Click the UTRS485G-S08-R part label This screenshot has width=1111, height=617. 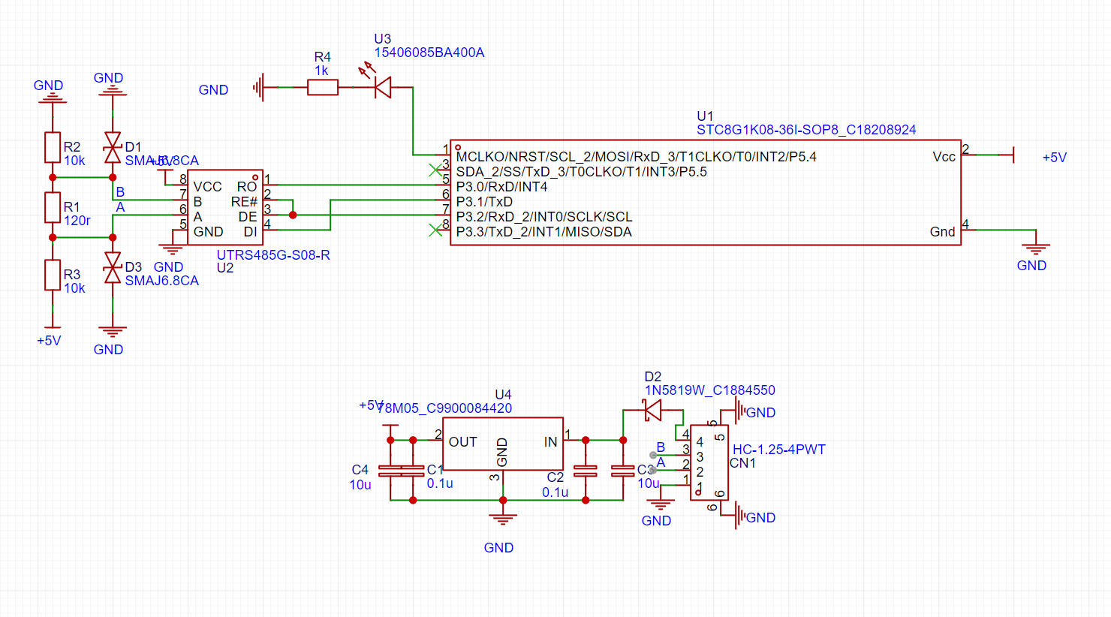coord(273,255)
